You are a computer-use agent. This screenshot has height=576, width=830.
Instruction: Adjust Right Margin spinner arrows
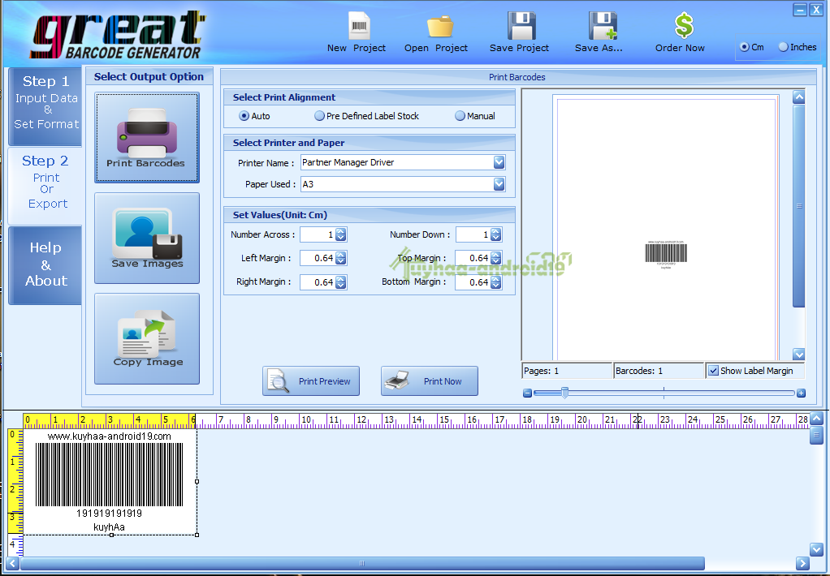click(x=341, y=282)
